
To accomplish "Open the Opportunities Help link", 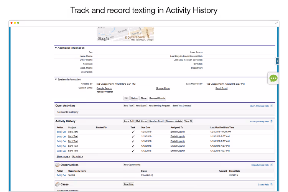I will 260,165.
